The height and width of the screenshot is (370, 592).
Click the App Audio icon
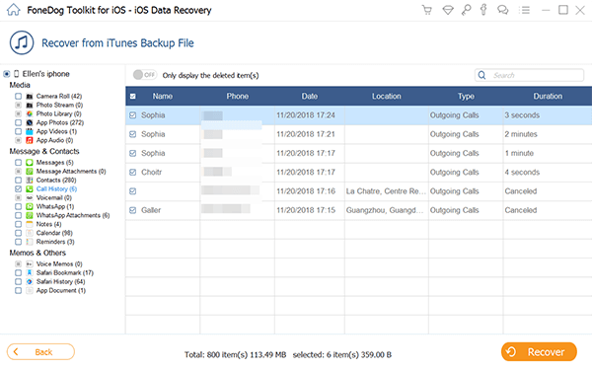(x=30, y=140)
